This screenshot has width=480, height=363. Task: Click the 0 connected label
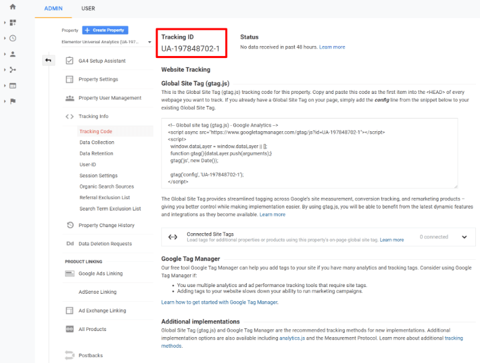pyautogui.click(x=434, y=237)
